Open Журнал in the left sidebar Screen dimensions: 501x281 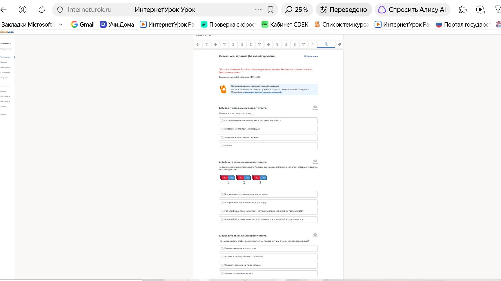4,62
